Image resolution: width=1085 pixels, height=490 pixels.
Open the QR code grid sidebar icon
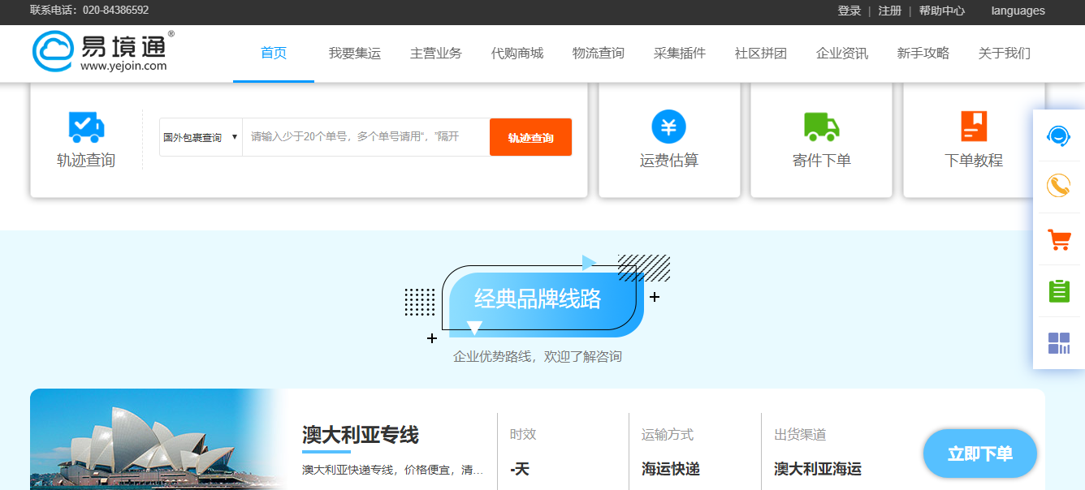pyautogui.click(x=1059, y=343)
